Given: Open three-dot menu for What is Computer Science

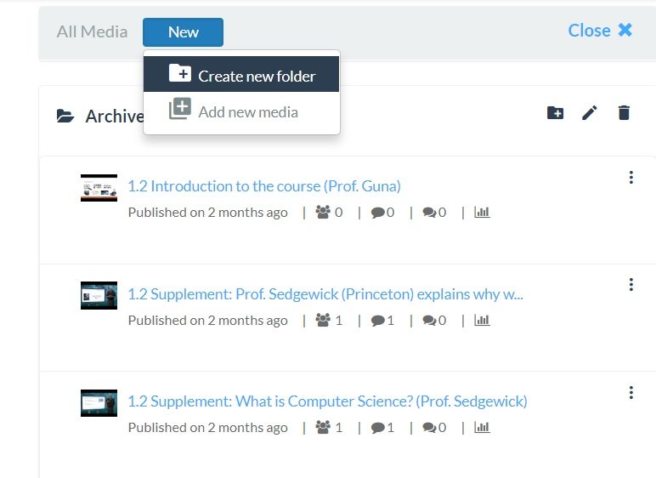Looking at the screenshot, I should (631, 393).
